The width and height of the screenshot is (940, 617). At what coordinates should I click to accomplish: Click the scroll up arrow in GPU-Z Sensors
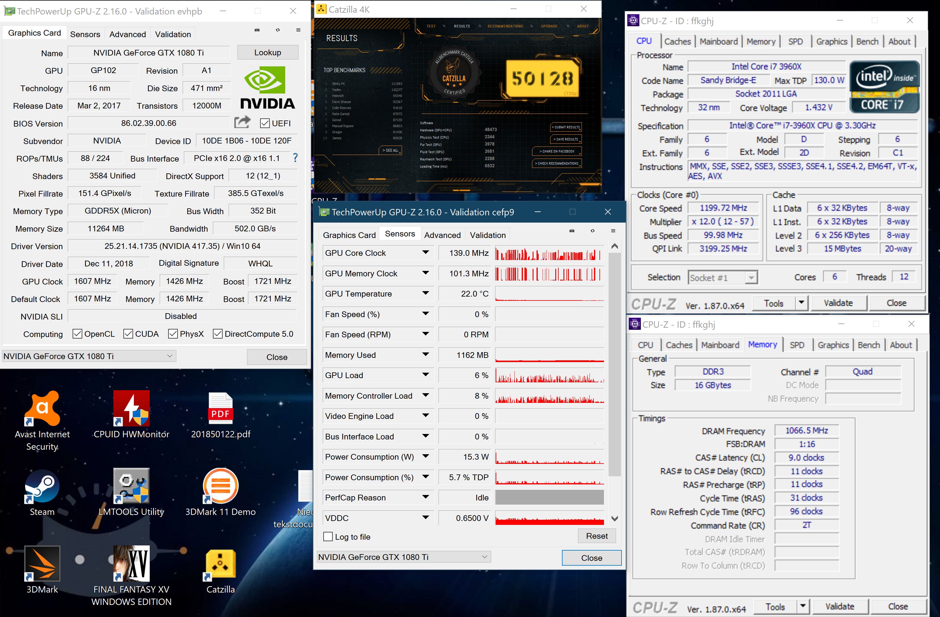pyautogui.click(x=615, y=246)
